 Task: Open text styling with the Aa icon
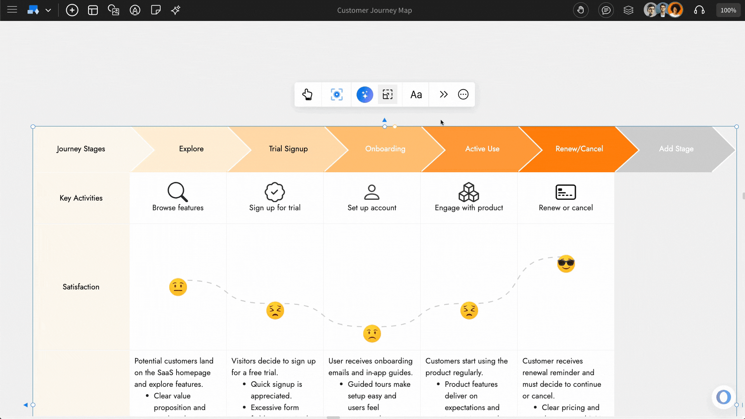(x=416, y=94)
